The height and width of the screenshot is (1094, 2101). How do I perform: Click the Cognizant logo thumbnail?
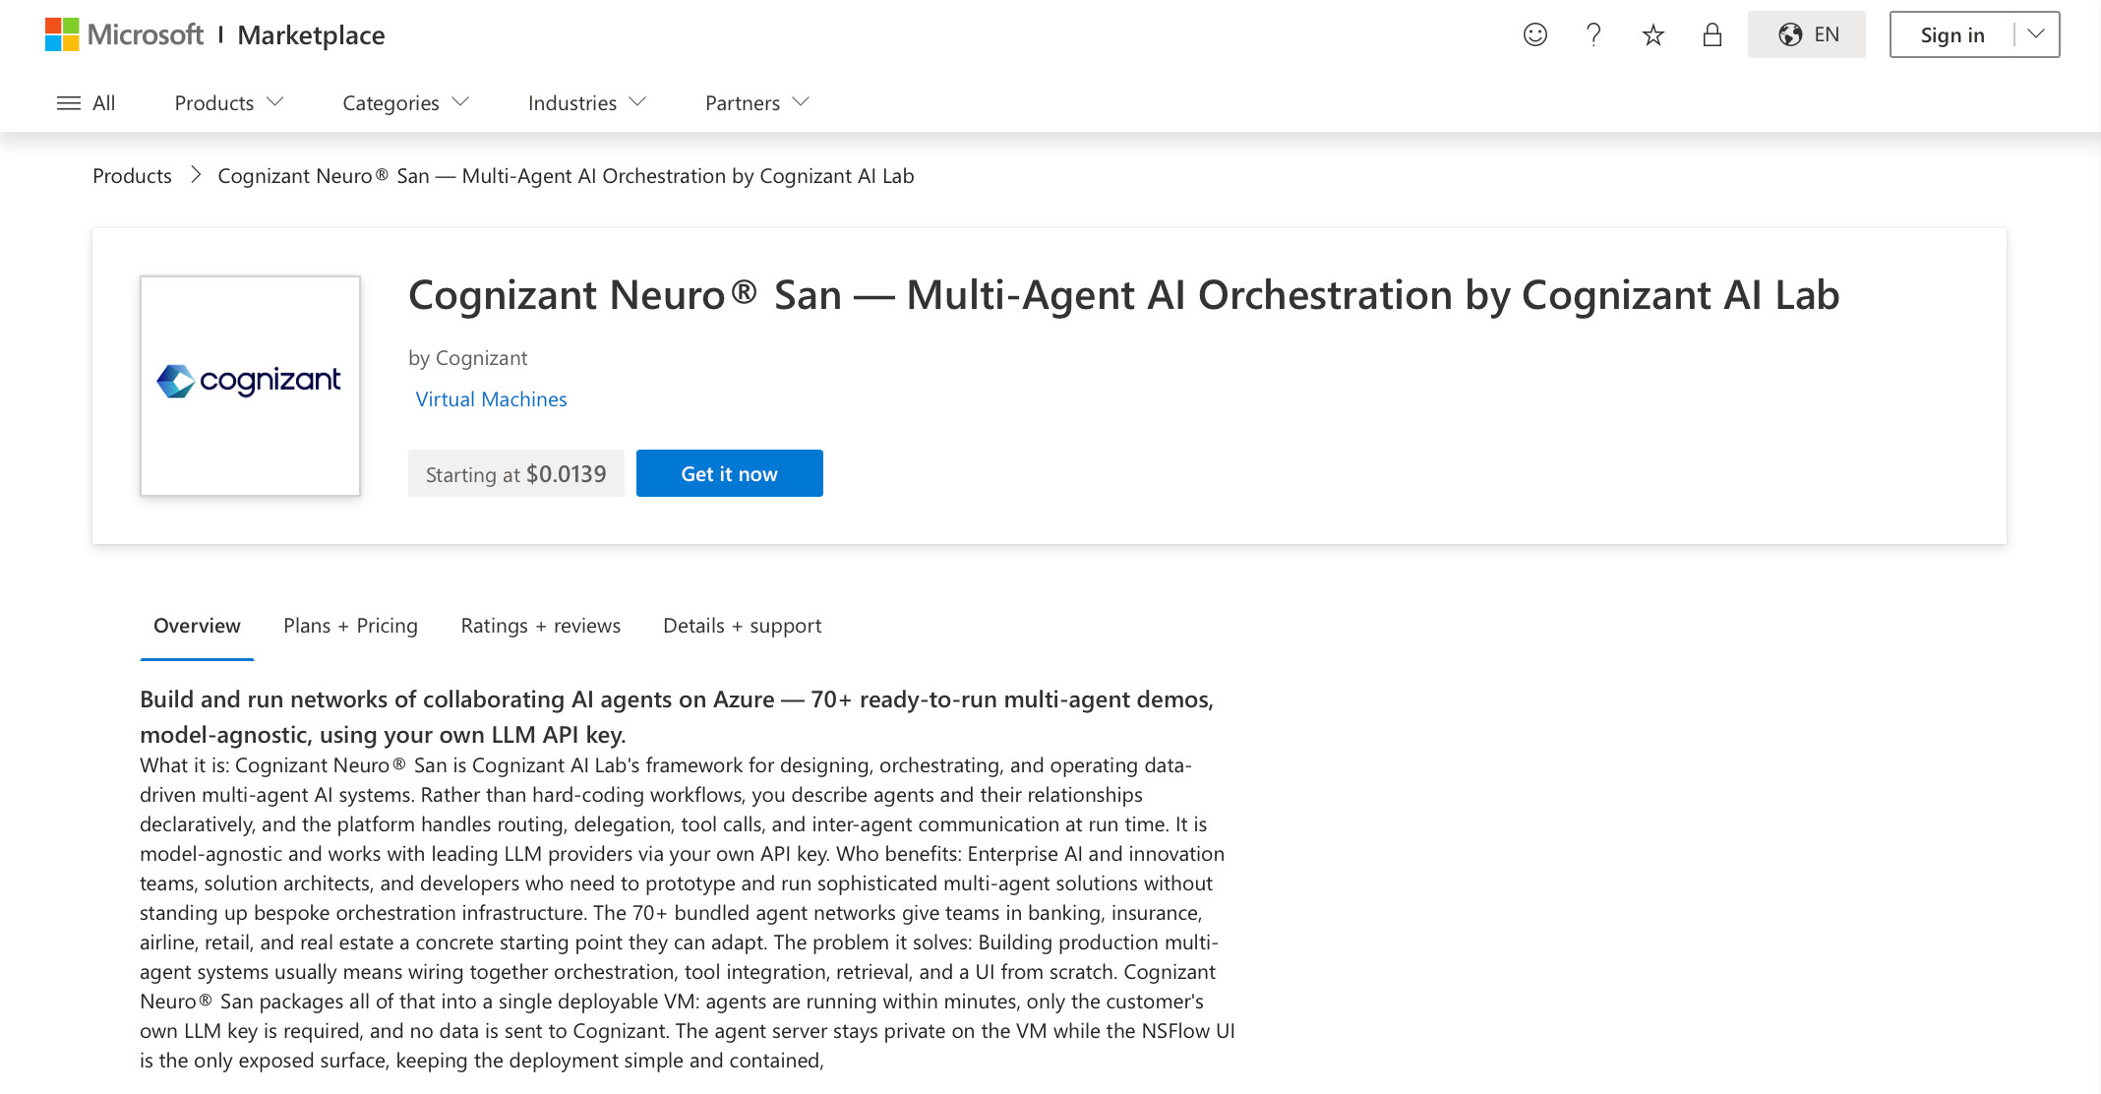[x=250, y=386]
